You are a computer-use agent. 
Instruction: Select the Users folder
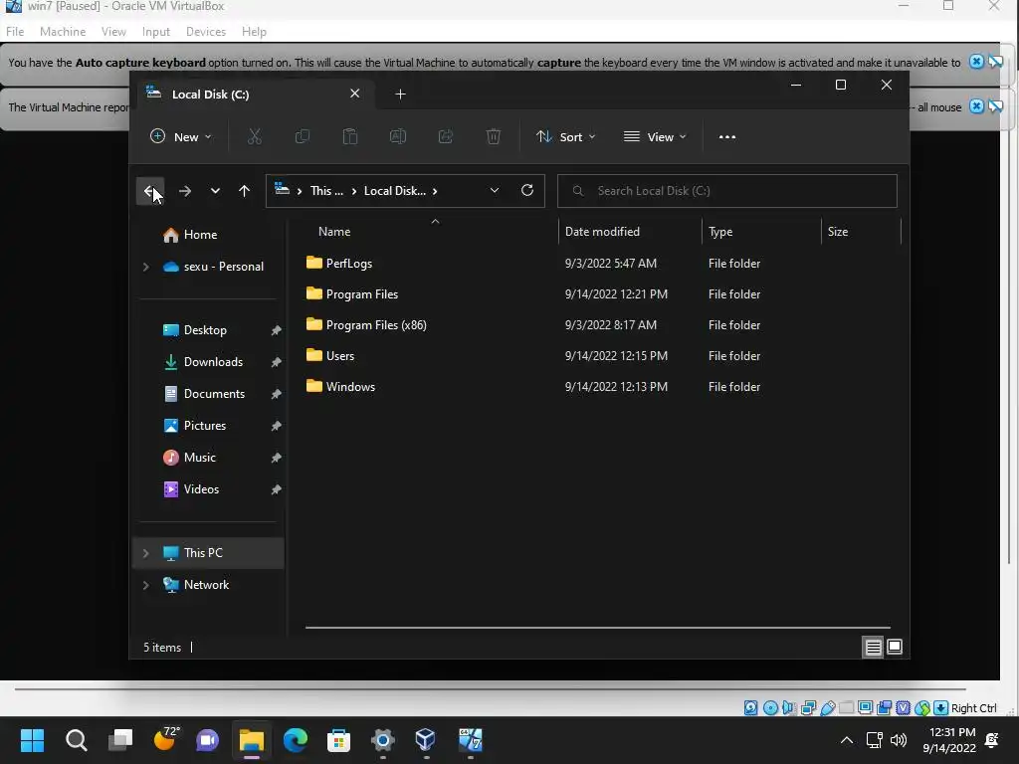(340, 356)
